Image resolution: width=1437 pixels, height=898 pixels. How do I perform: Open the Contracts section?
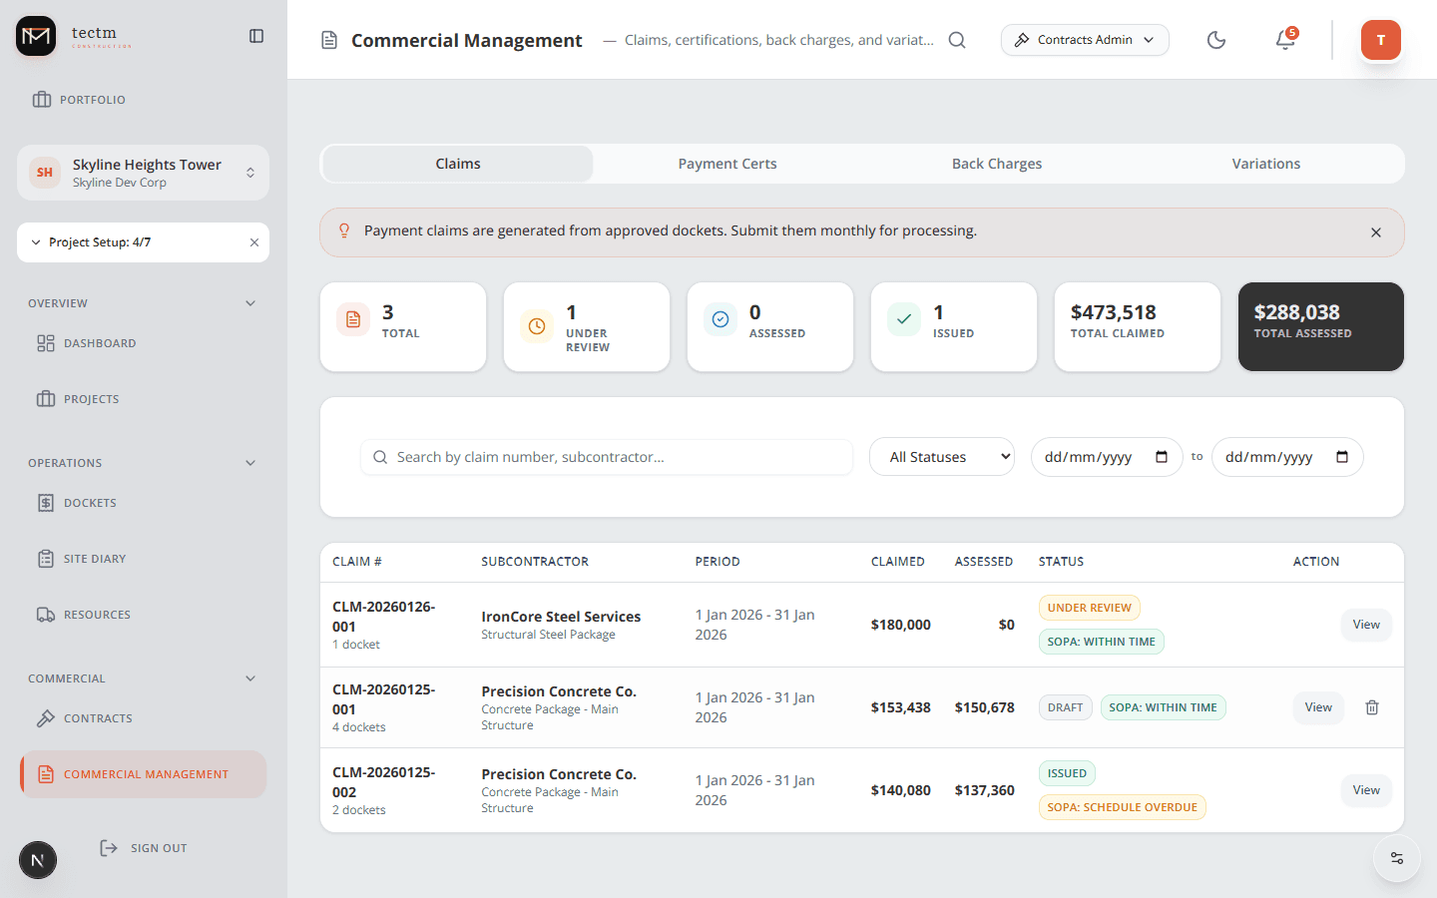pos(98,717)
